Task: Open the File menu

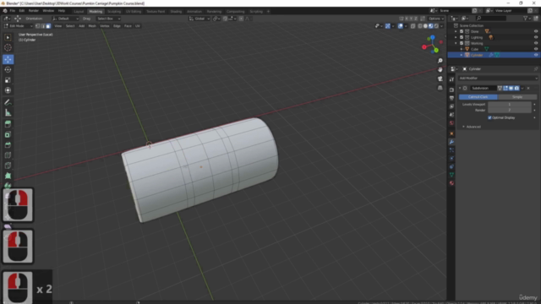Action: click(13, 11)
